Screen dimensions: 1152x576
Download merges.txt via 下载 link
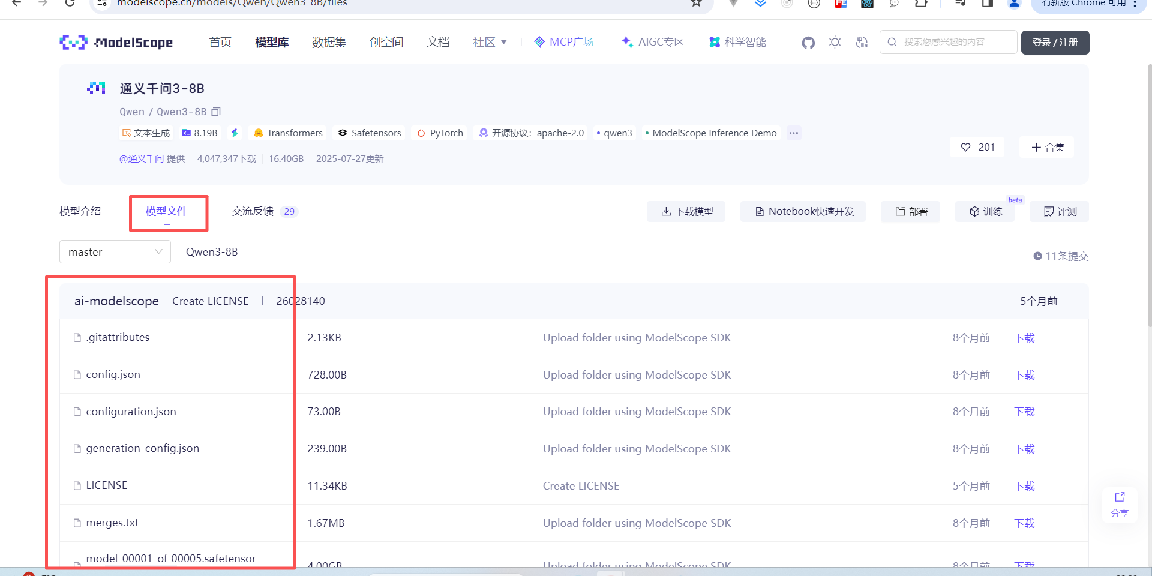(x=1024, y=523)
